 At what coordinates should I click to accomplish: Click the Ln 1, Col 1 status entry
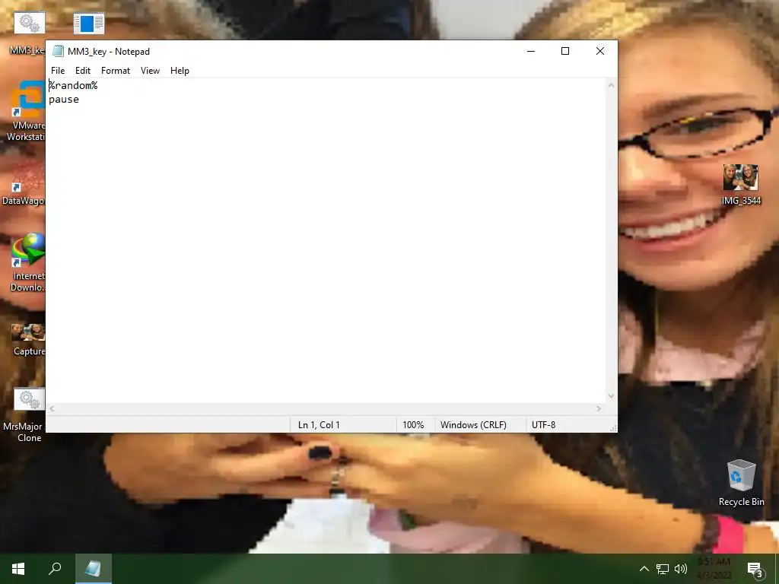[319, 425]
